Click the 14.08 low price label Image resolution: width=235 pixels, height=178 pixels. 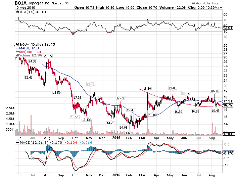pos(124,128)
